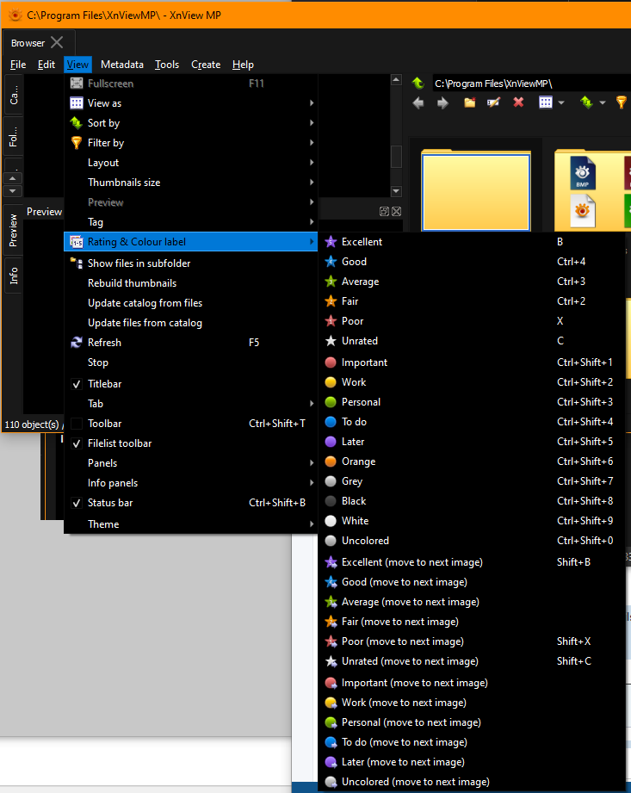The width and height of the screenshot is (631, 793).
Task: Open the Help menu
Action: pyautogui.click(x=243, y=65)
